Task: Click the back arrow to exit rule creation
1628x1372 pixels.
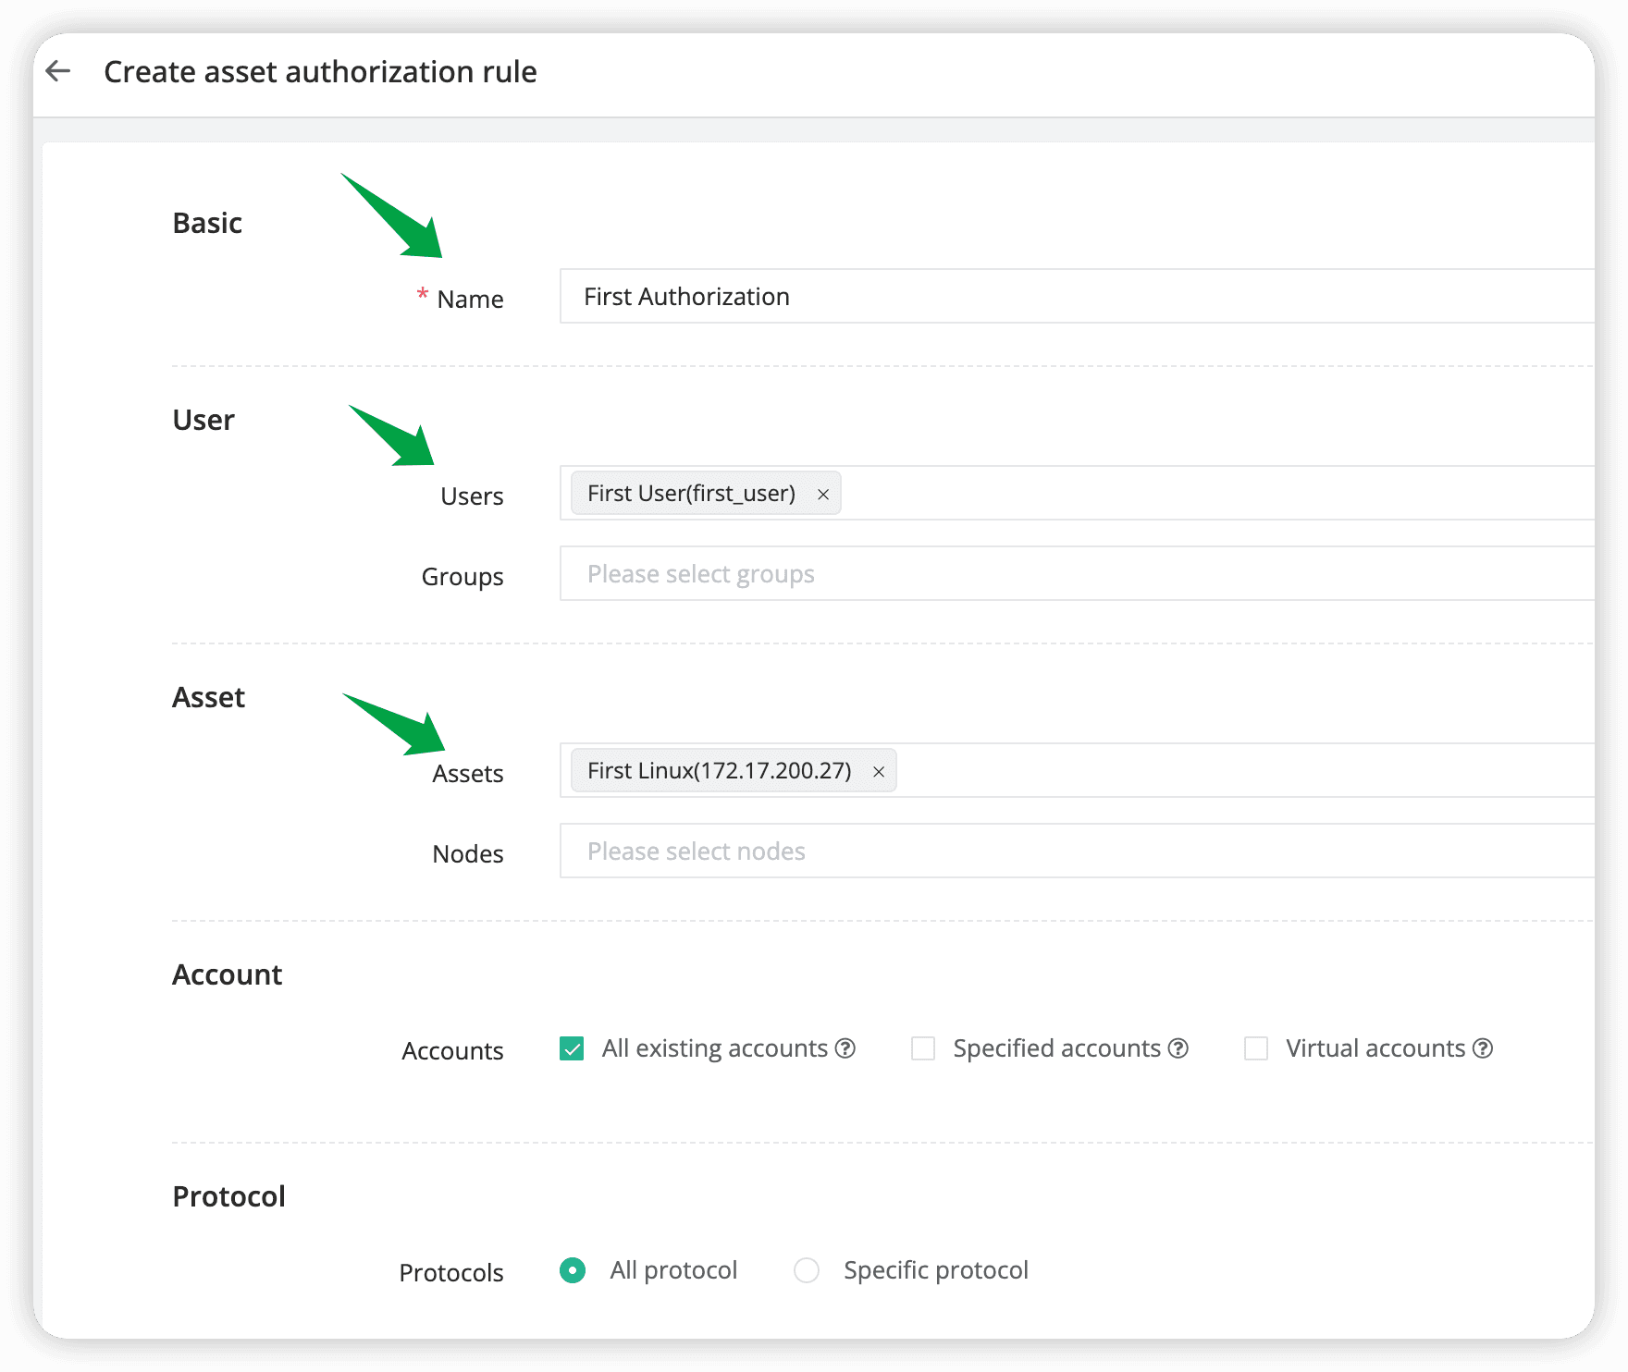Action: click(59, 71)
